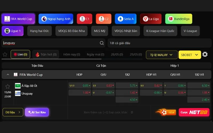
Task: Select the Ligue 1 button
Action: (13, 31)
